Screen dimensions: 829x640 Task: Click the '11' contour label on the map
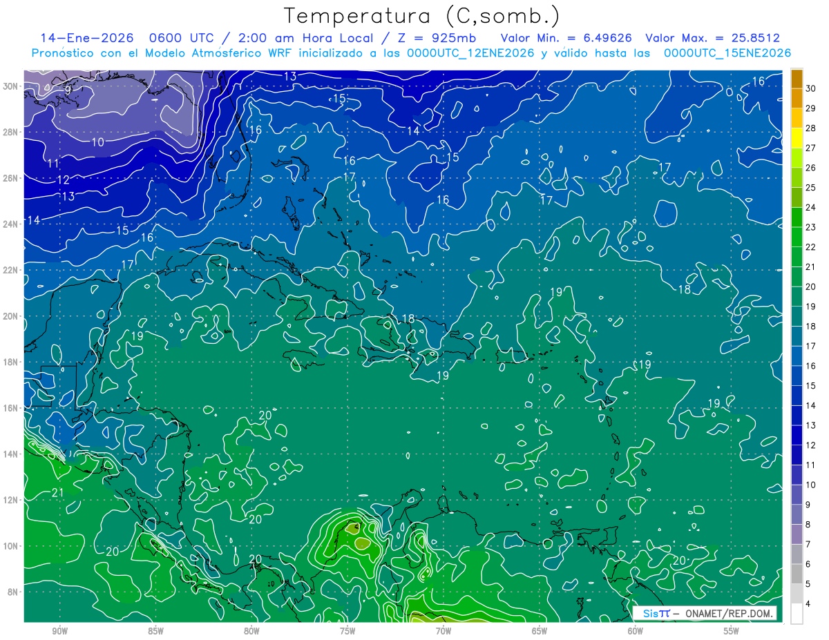pos(53,164)
